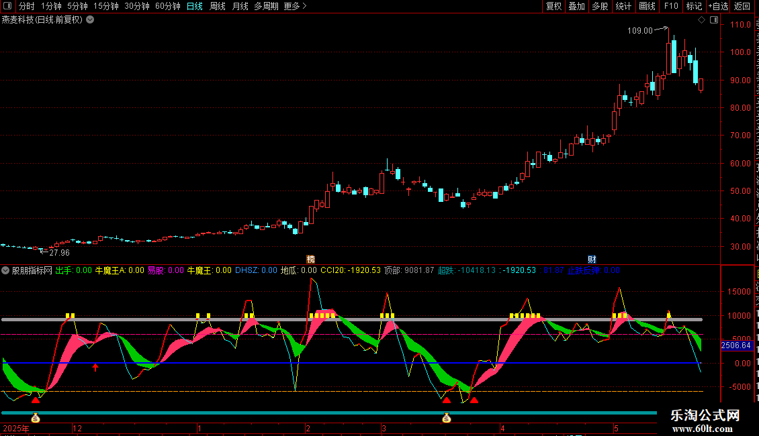Switch to 分时 chart

point(27,6)
